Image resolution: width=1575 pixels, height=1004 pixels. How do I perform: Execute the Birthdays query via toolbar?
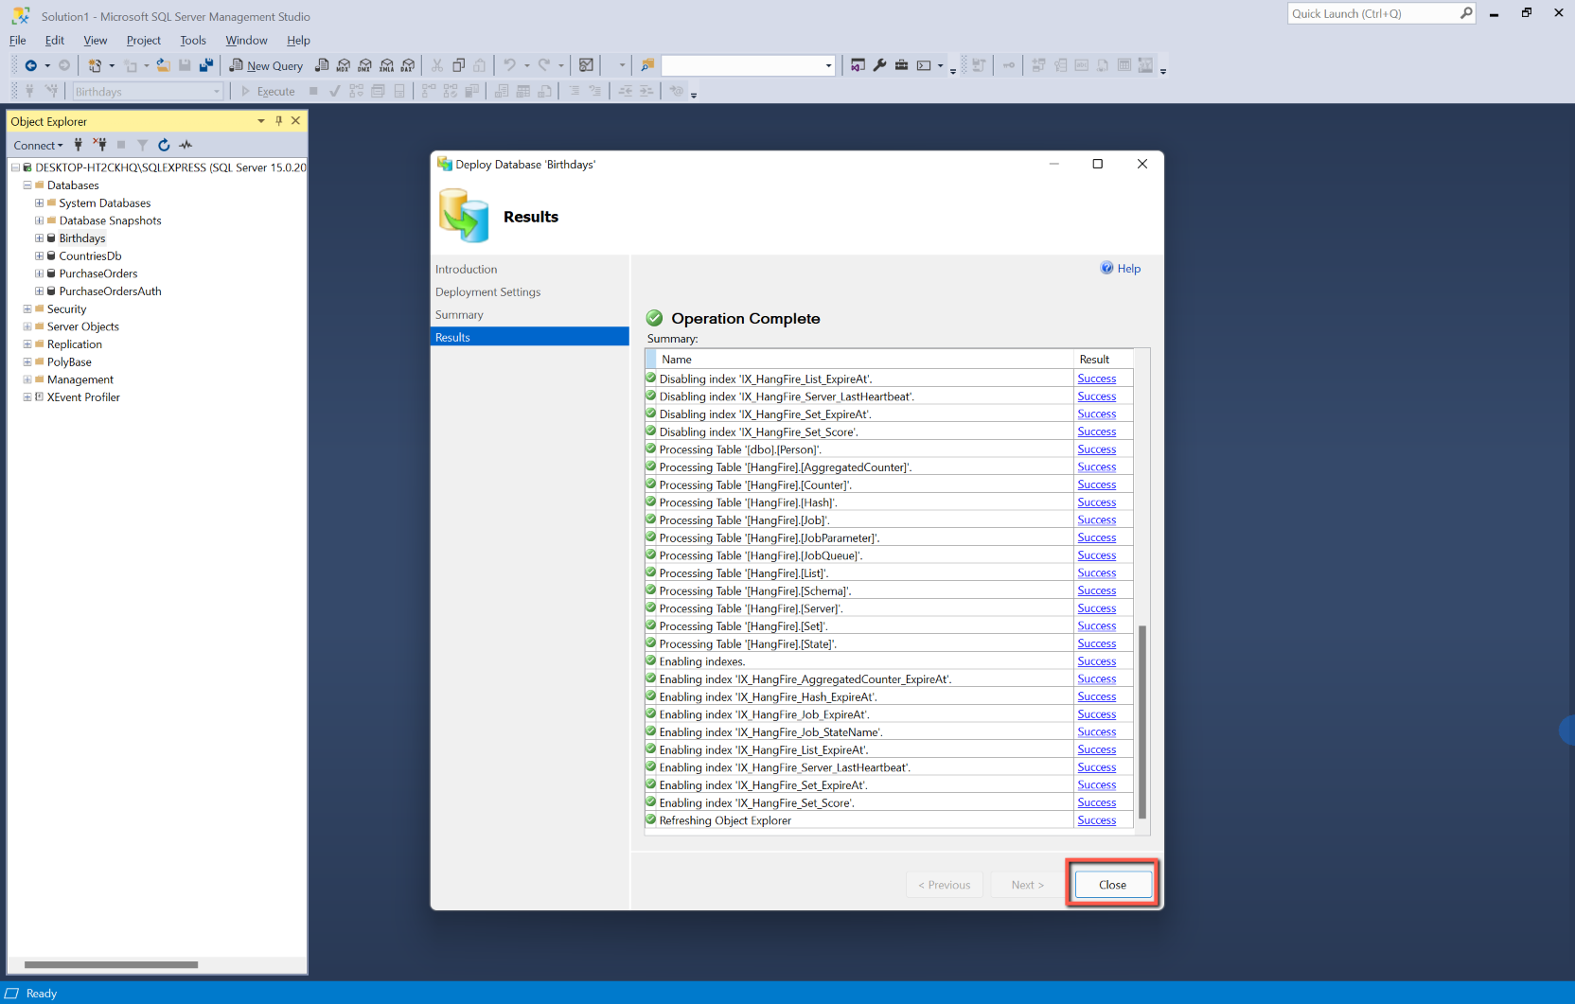[x=267, y=91]
